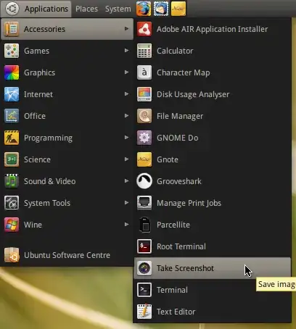
Task: Expand the System Tools submenu arrow
Action: [126, 203]
